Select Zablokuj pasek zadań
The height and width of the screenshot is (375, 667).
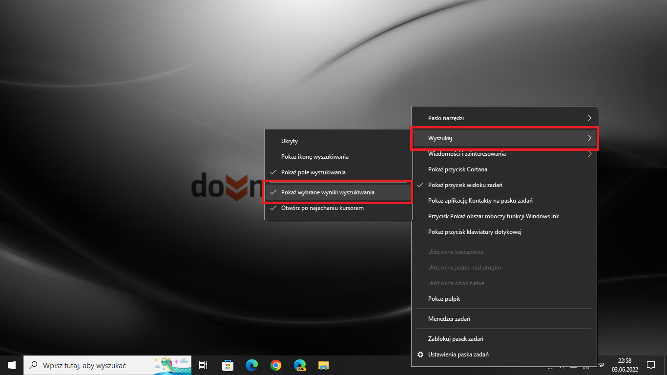click(504, 339)
